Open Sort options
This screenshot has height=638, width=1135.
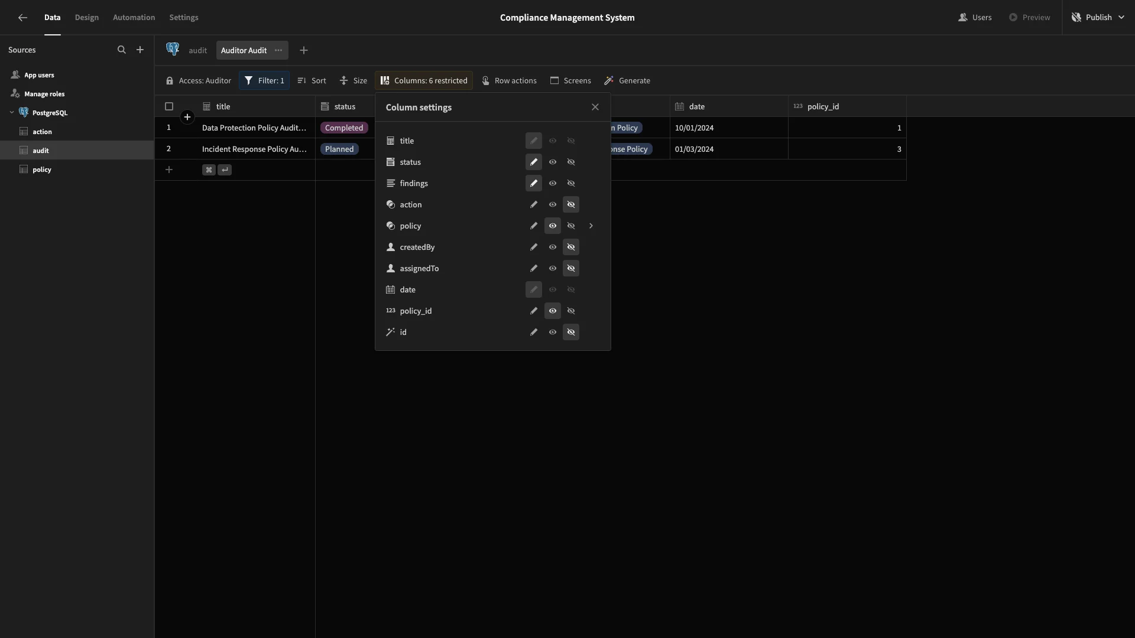click(x=312, y=80)
